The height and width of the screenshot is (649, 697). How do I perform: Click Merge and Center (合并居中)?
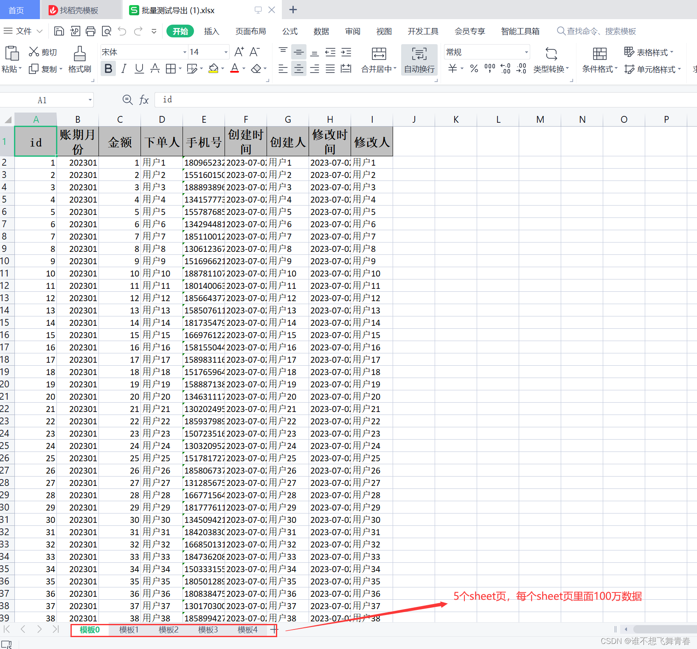(379, 60)
